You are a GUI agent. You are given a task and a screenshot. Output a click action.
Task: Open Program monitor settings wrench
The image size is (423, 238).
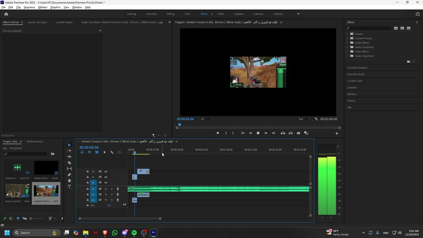click(316, 119)
